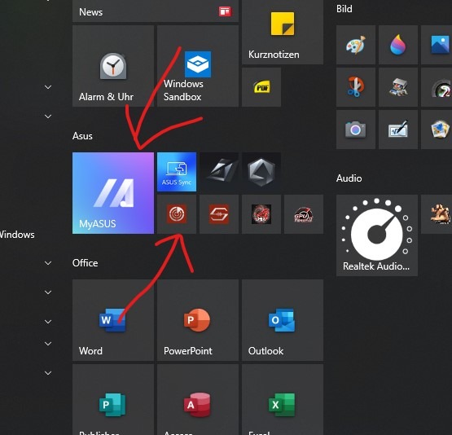
Task: Open the lens icon with a 2
Action: coord(437,87)
